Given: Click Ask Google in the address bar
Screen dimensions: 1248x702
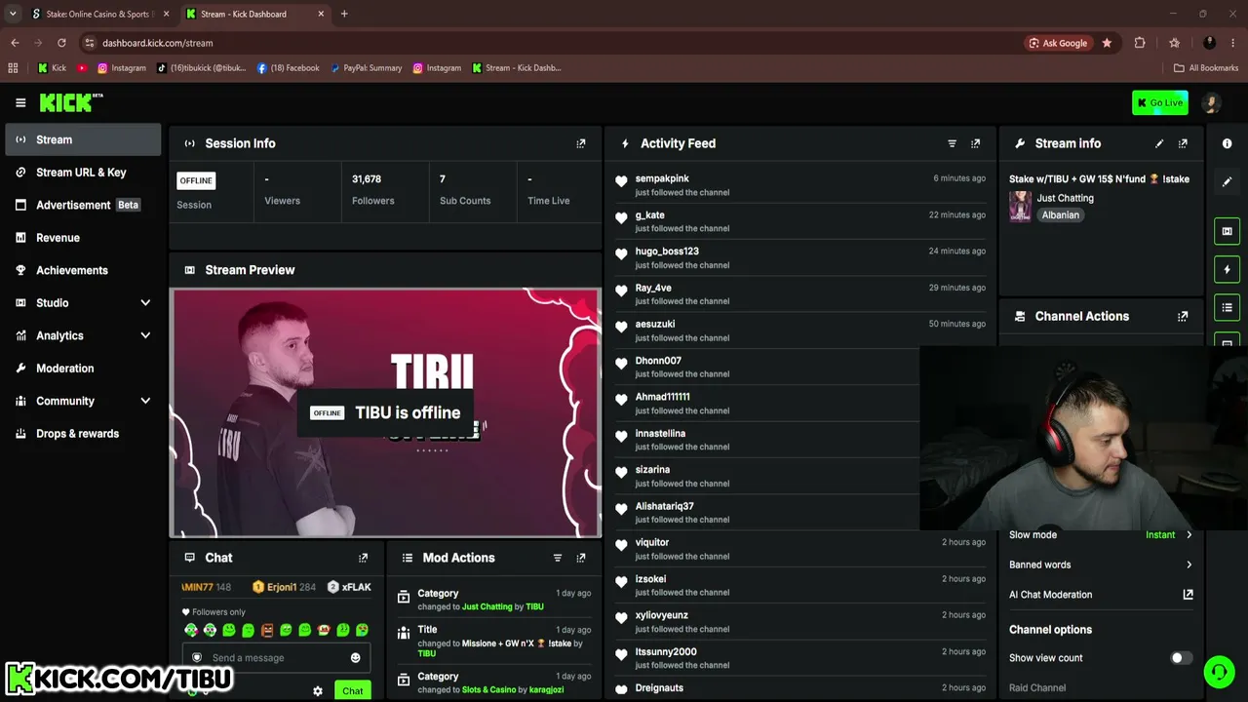Looking at the screenshot, I should 1057,43.
